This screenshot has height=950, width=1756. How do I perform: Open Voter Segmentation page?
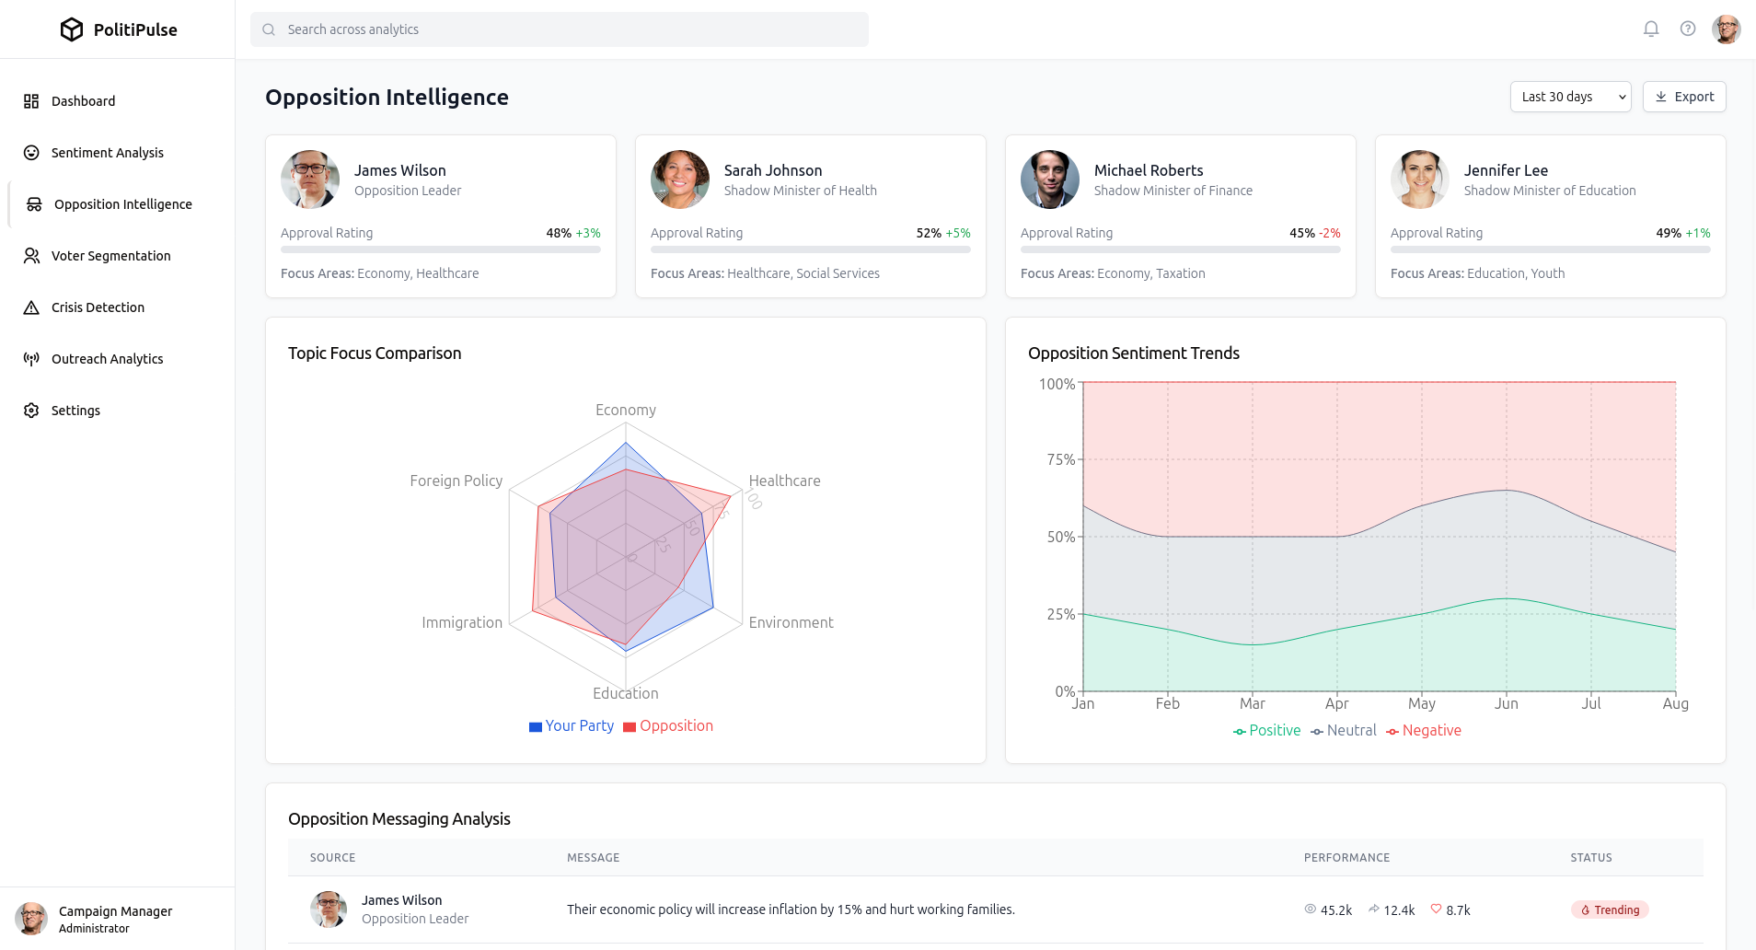coord(118,256)
